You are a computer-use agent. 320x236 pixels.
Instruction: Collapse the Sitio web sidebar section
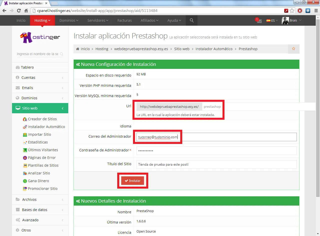pos(40,108)
